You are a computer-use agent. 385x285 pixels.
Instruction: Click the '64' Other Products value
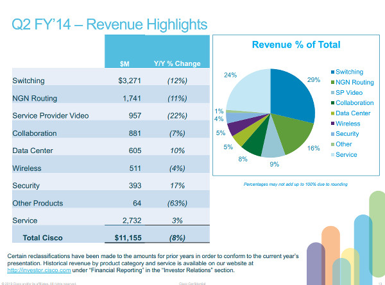click(137, 203)
